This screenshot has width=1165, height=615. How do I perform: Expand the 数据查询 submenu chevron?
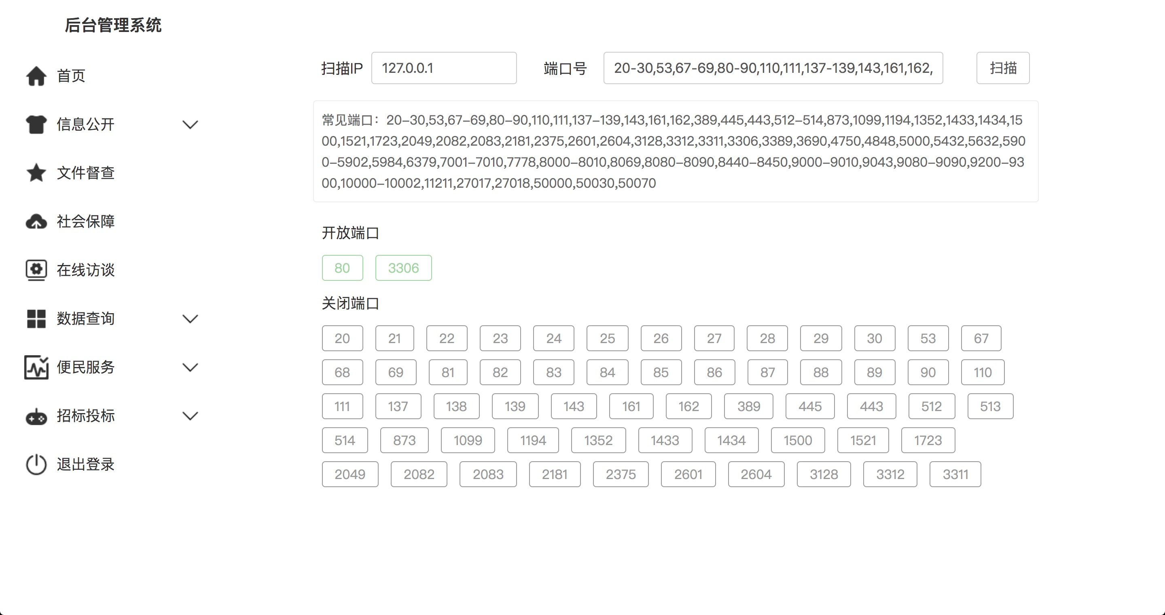click(x=190, y=319)
